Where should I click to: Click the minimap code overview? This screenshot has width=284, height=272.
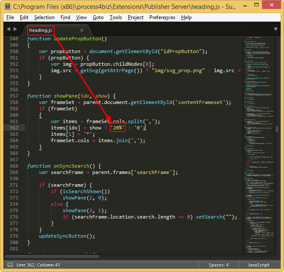coord(259,145)
